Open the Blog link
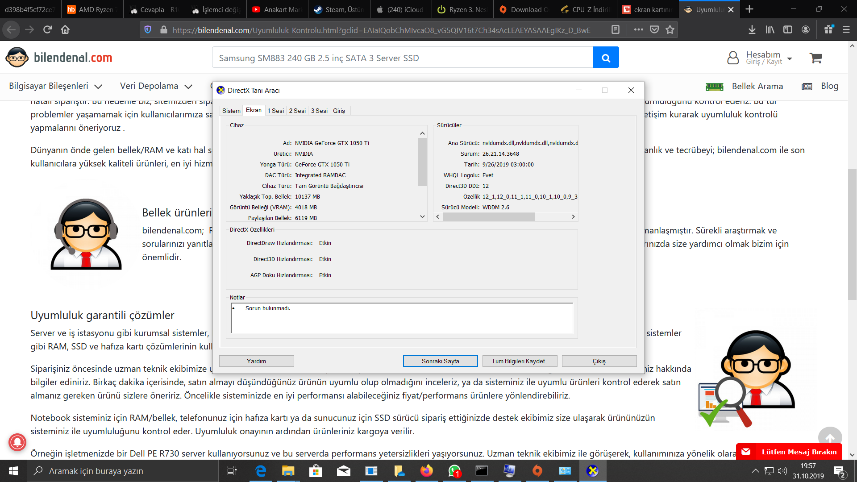Viewport: 857px width, 482px height. (x=830, y=86)
